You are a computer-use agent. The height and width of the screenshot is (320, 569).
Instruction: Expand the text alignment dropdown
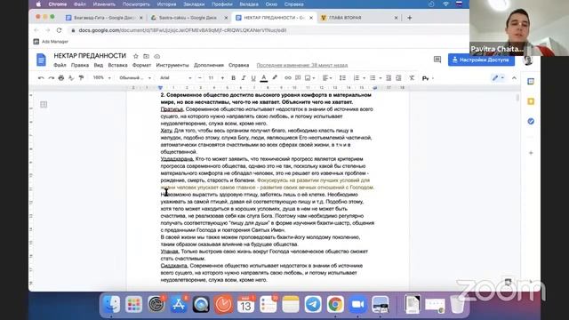(327, 78)
